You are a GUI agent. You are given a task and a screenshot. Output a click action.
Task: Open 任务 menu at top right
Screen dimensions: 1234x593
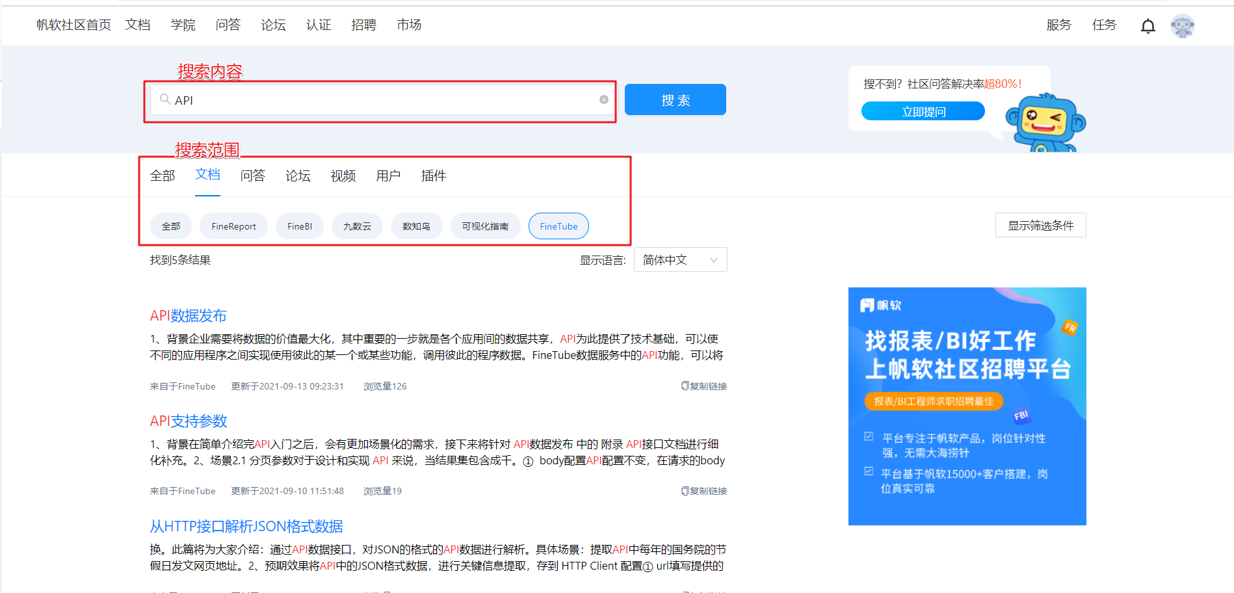(x=1104, y=25)
